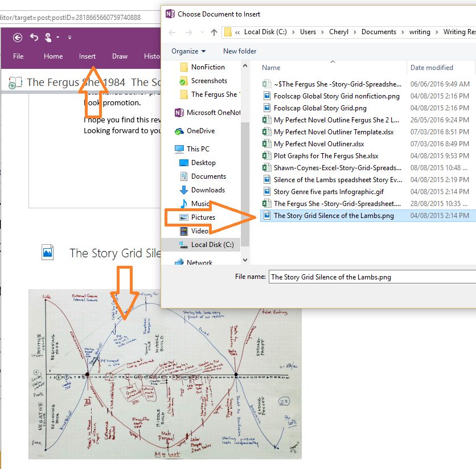Click Writing Res breadcrumb in address bar
Screen dimensions: 476x469
tap(459, 32)
